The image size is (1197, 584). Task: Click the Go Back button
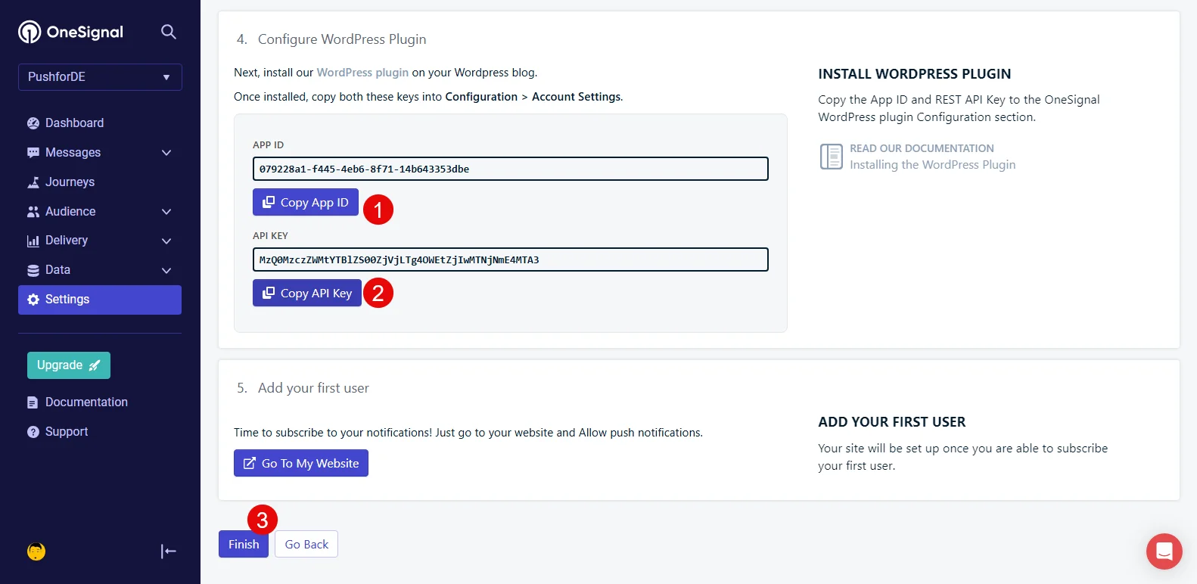pyautogui.click(x=306, y=545)
